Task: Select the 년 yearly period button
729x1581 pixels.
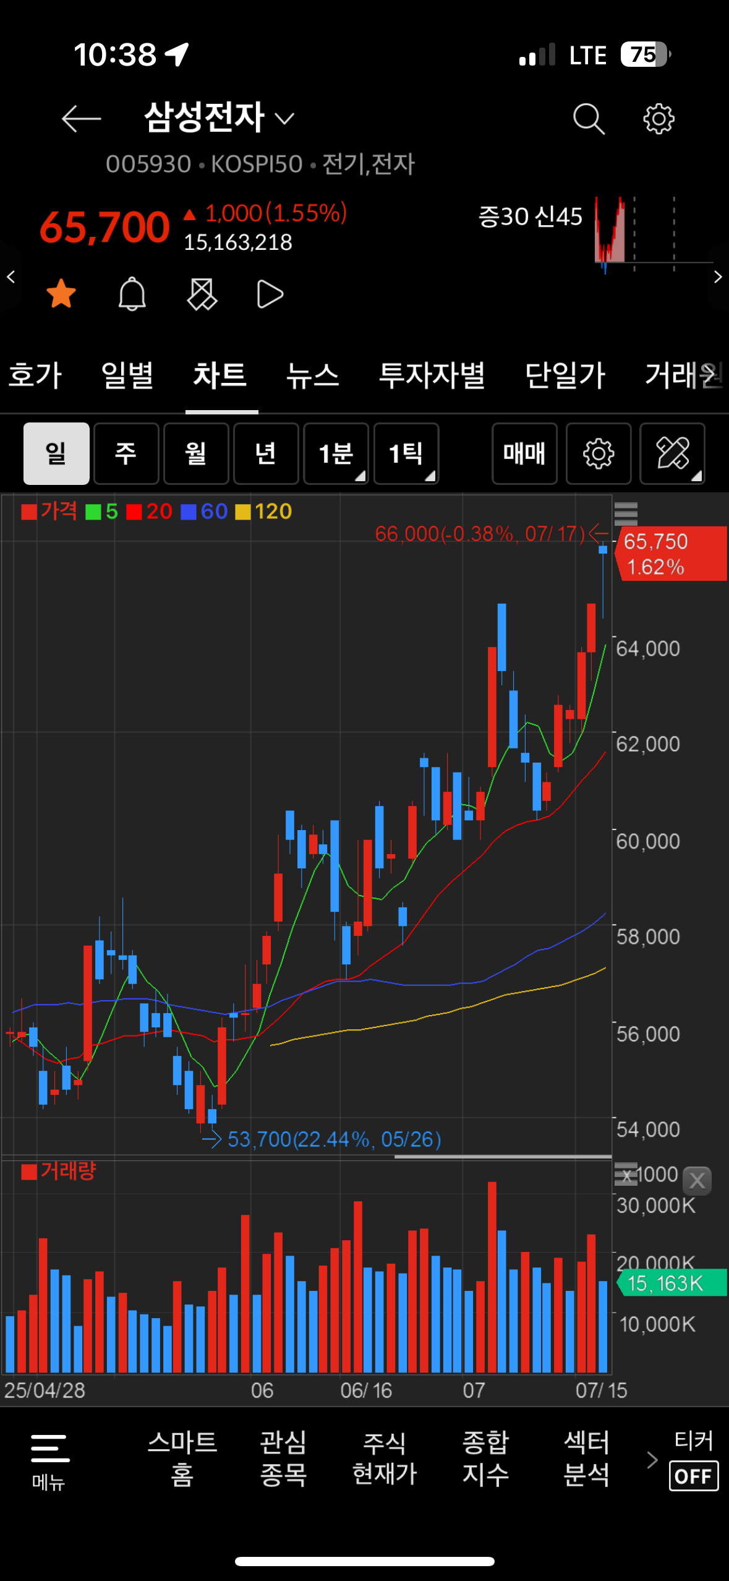Action: click(266, 453)
